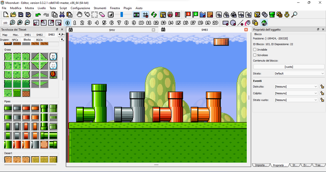Click the zoom value field showing 100
Image resolution: width=326 pixels, height=172 pixels.
(5, 23)
